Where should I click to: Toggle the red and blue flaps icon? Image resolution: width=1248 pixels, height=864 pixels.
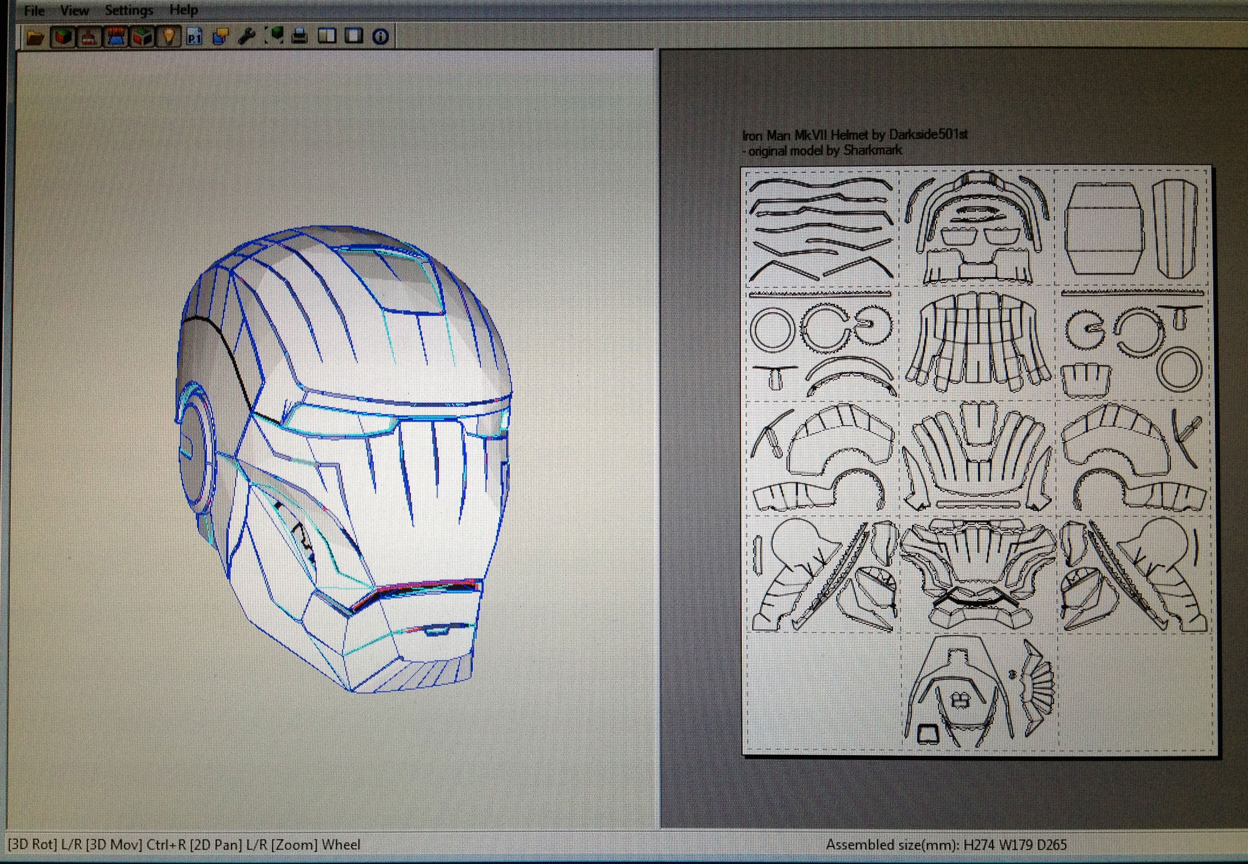click(x=116, y=37)
